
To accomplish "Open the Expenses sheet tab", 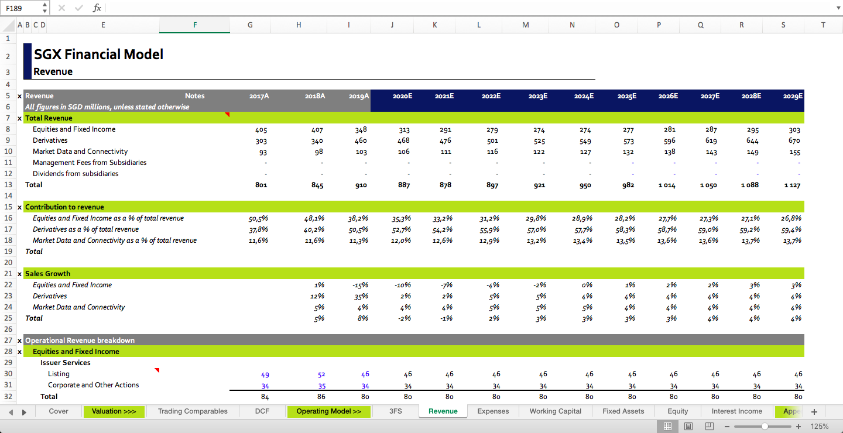I will click(x=493, y=411).
